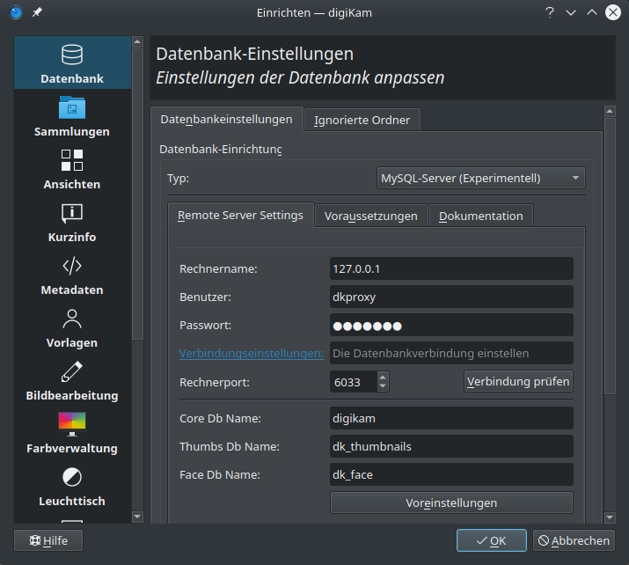Switch to the Datenbankeinstellungen tab
Viewport: 629px width, 565px height.
tap(227, 119)
